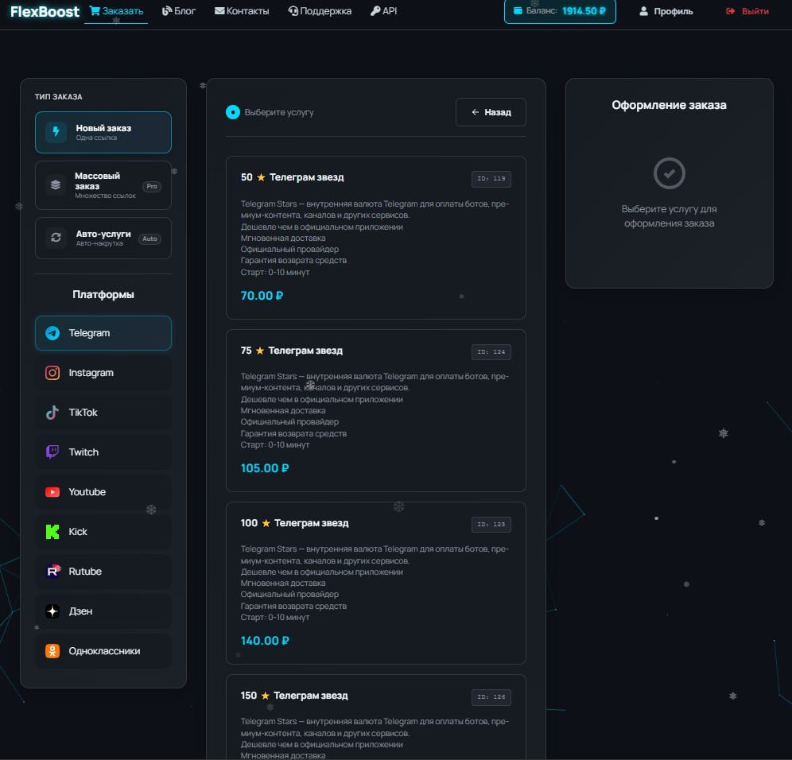This screenshot has height=760, width=792.
Task: Open the Блог menu item
Action: (x=179, y=11)
